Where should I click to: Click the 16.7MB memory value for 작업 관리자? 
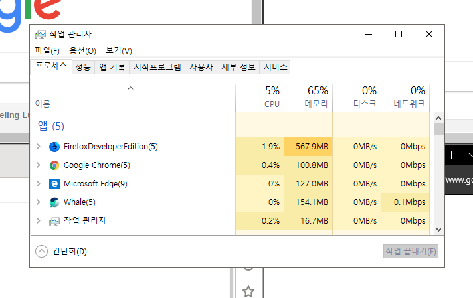[x=314, y=221]
